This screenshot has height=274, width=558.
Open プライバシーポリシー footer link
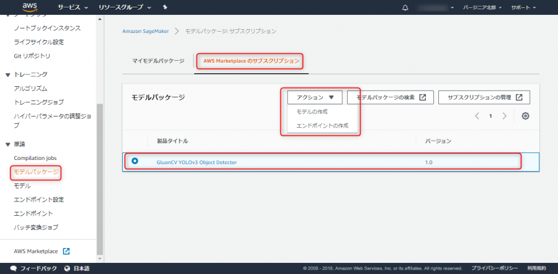pyautogui.click(x=494, y=268)
